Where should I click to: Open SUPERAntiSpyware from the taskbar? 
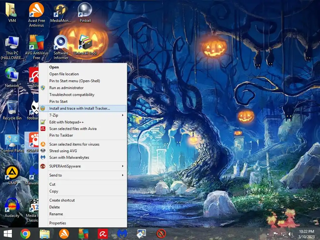tap(161, 234)
